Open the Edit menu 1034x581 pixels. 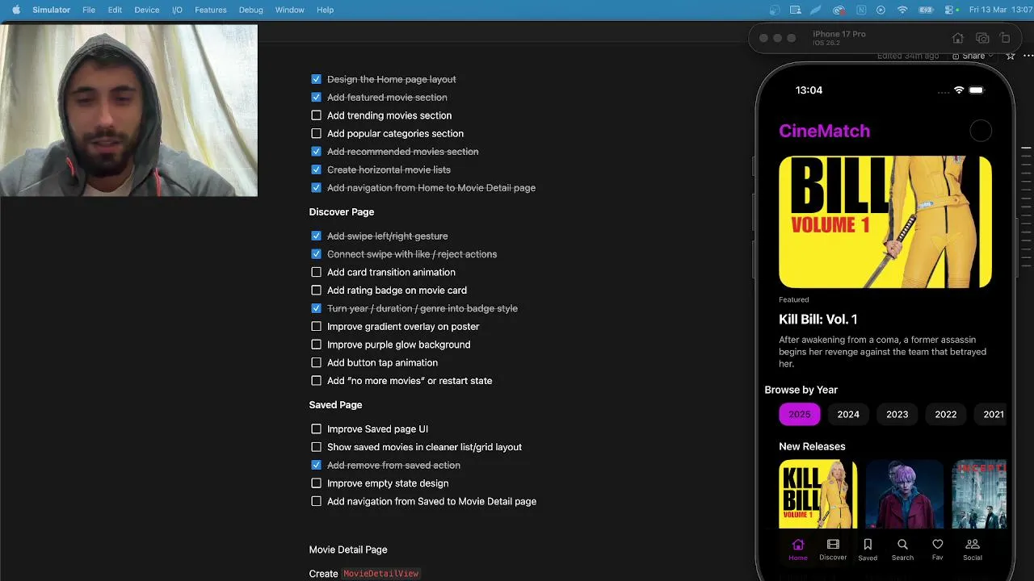[x=115, y=10]
